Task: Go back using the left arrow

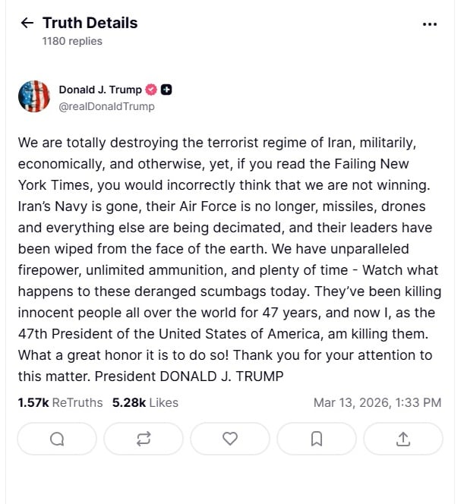Action: 27,23
